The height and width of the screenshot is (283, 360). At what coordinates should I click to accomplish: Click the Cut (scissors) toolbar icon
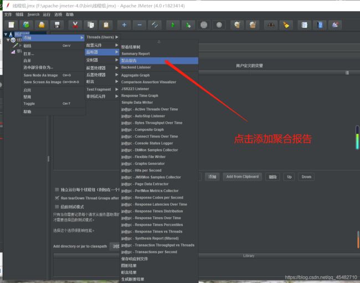tap(75, 25)
